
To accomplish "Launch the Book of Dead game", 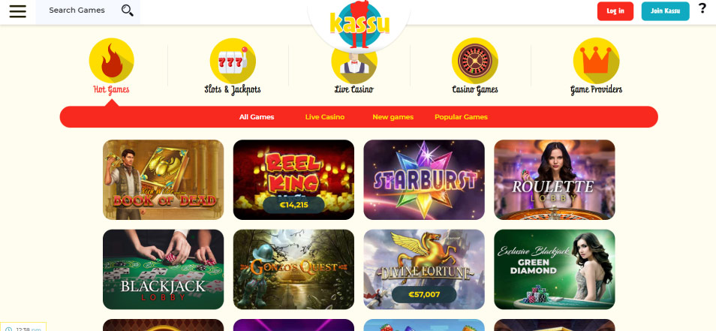I will point(164,180).
